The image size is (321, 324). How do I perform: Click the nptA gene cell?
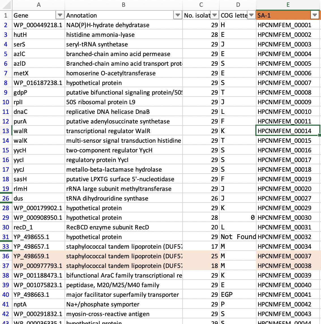tap(38, 304)
